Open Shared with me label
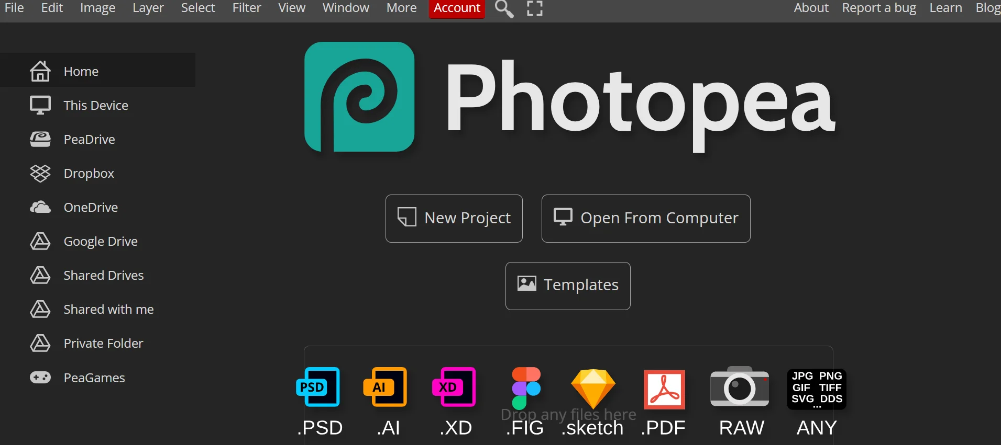Viewport: 1001px width, 445px height. click(109, 310)
